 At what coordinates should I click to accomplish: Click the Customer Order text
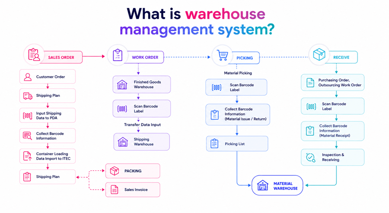[x=51, y=77]
